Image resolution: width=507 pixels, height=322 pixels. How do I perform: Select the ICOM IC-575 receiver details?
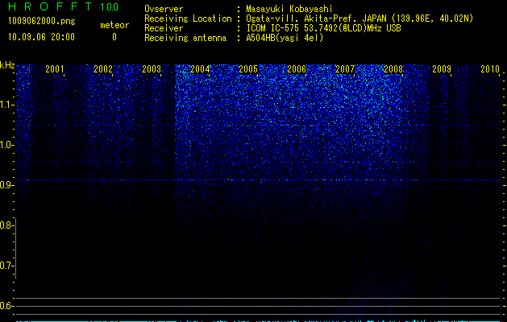tap(323, 28)
